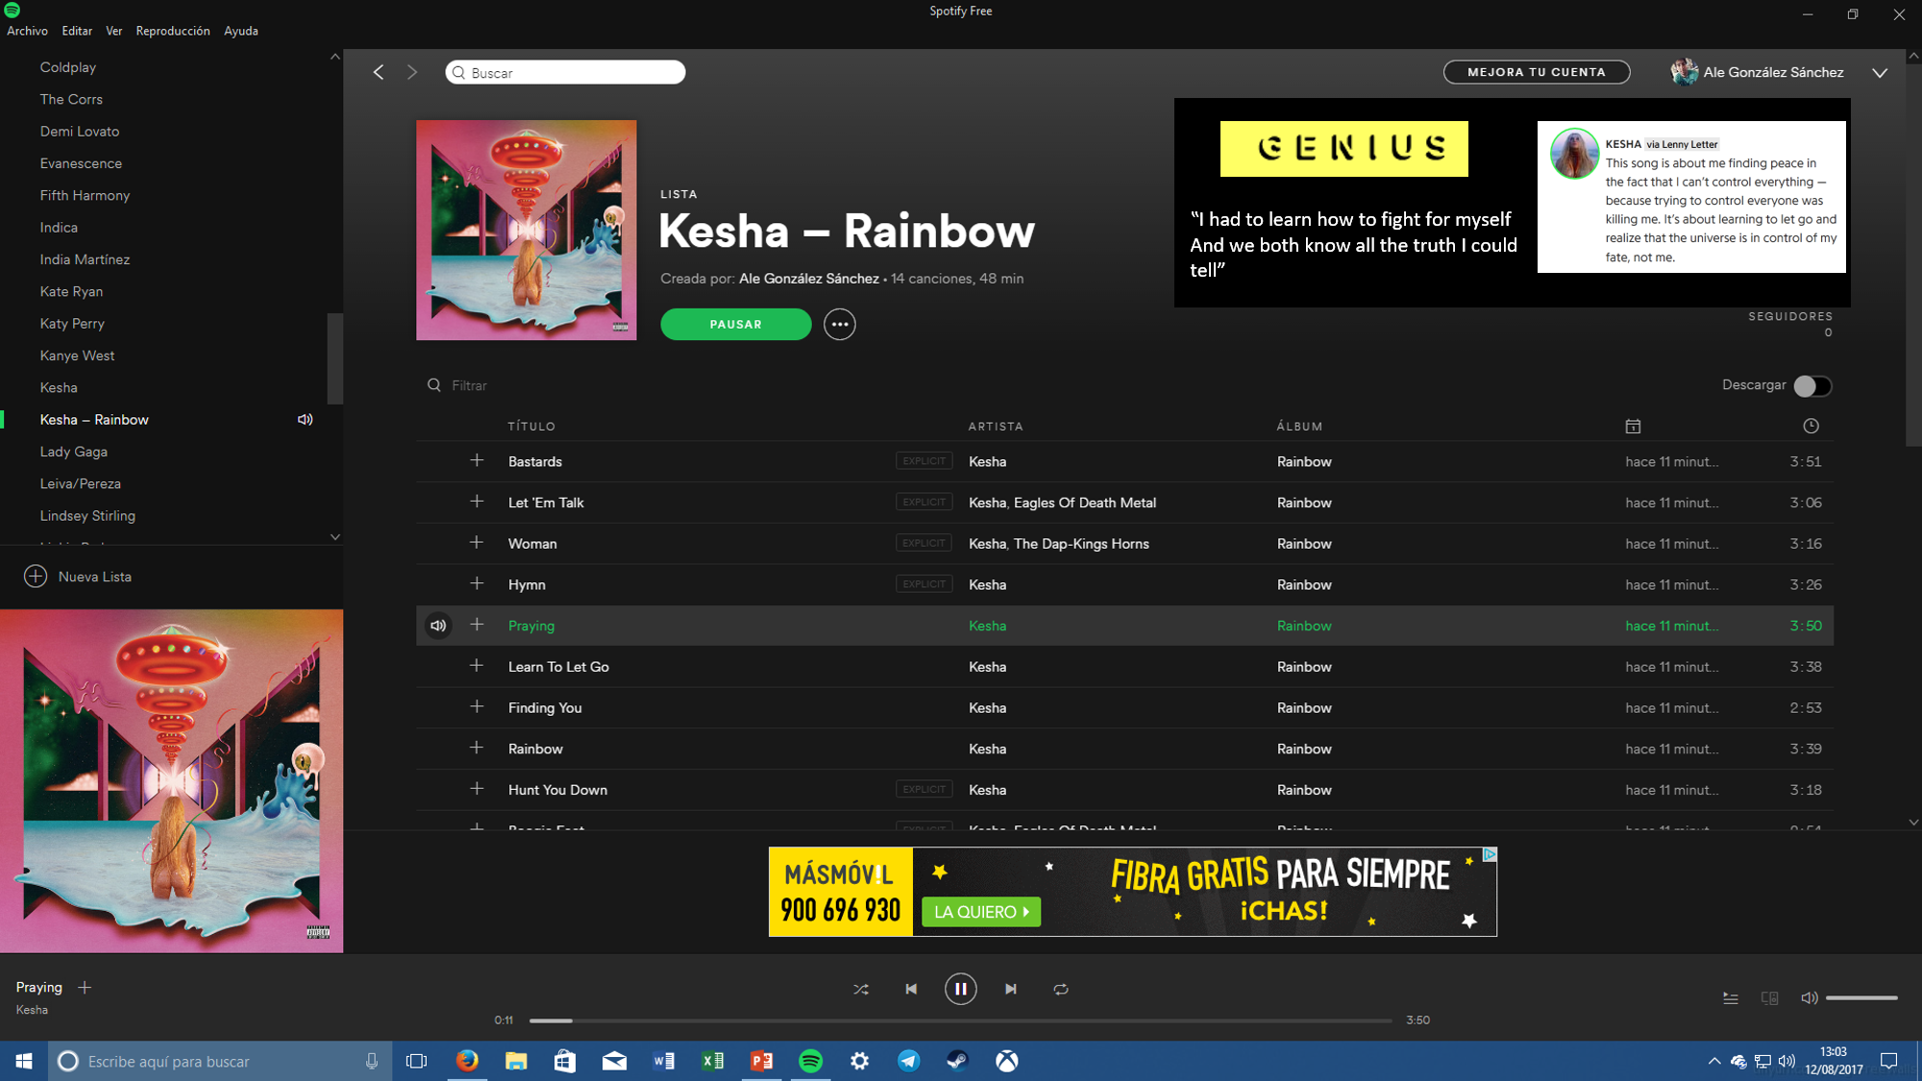Image resolution: width=1922 pixels, height=1081 pixels.
Task: Skip to the previous track
Action: click(x=911, y=989)
